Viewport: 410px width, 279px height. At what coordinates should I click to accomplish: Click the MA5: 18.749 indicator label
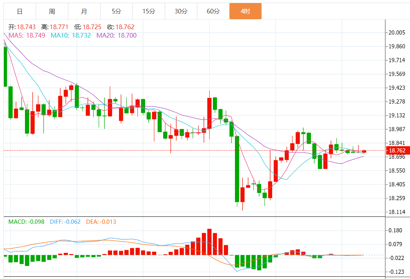point(26,35)
